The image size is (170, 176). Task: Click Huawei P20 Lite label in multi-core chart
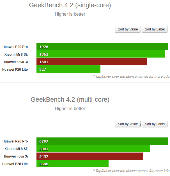pos(15,164)
